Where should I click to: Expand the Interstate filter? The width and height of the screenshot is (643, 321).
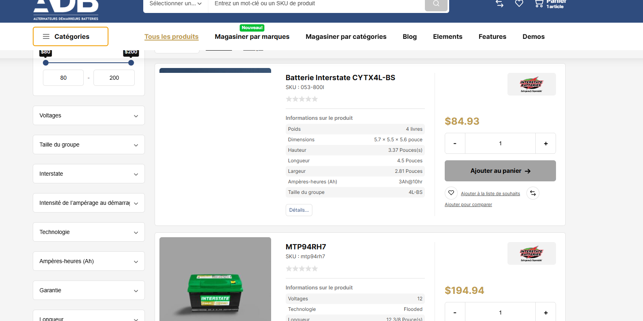[x=89, y=174]
